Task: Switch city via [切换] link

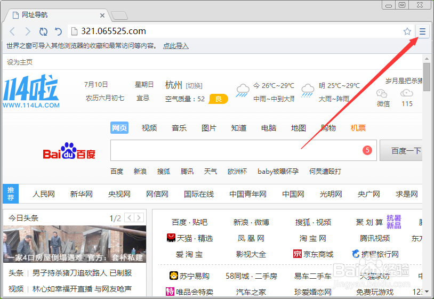Action: click(x=194, y=86)
